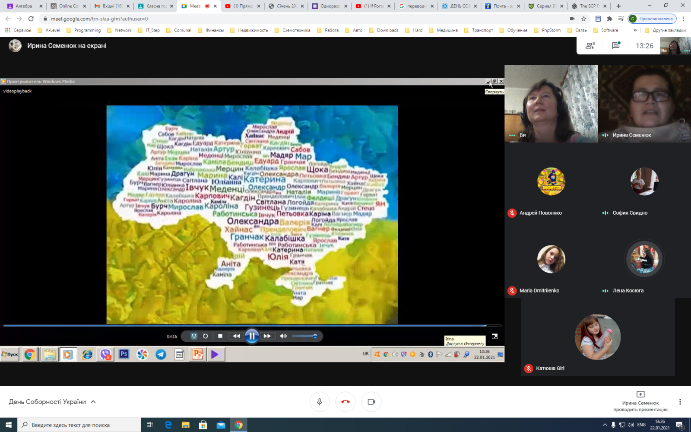The image size is (691, 432).
Task: Open Chrome extensions puzzle icon
Action: (609, 19)
